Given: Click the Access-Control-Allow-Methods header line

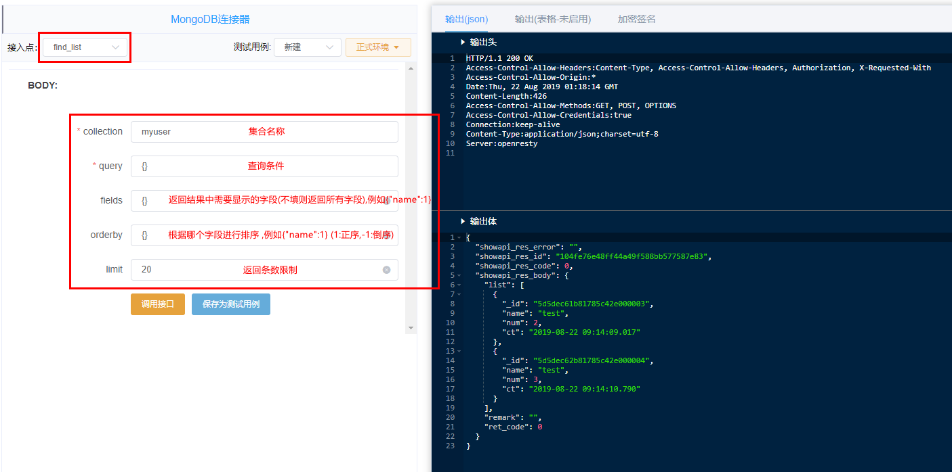Looking at the screenshot, I should point(571,105).
